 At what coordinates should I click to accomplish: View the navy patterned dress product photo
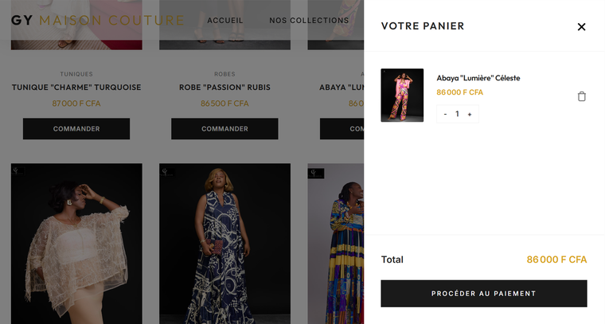coord(225,244)
